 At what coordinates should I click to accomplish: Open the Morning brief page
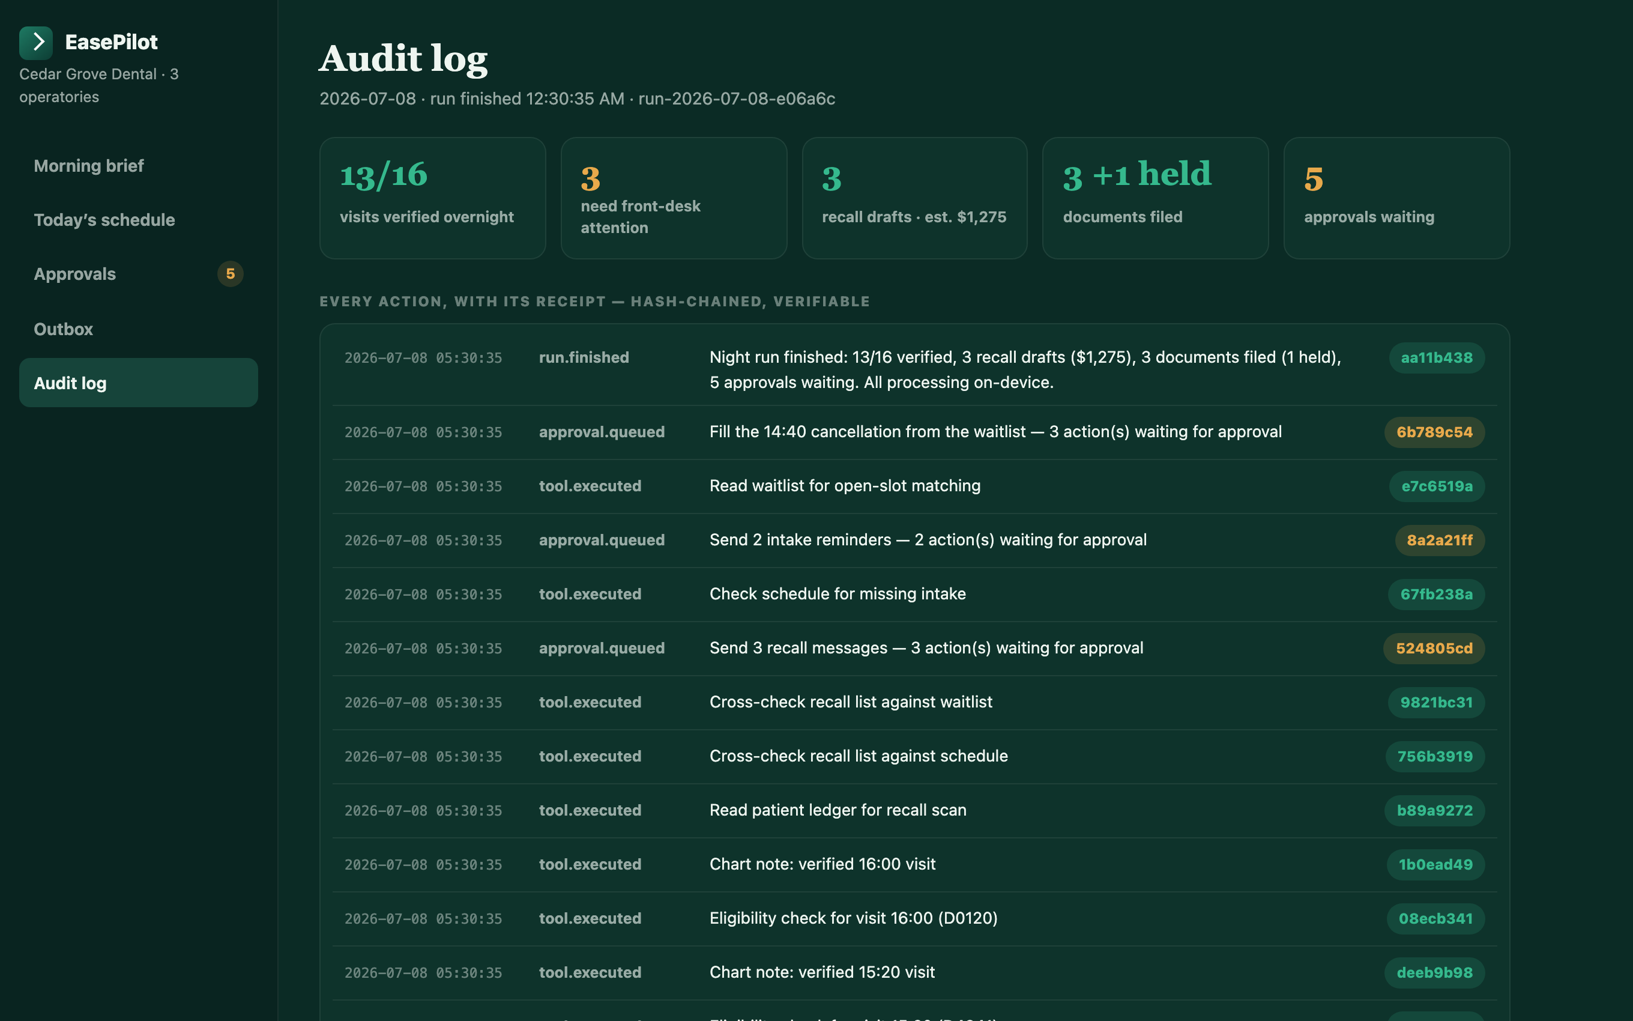(x=138, y=165)
